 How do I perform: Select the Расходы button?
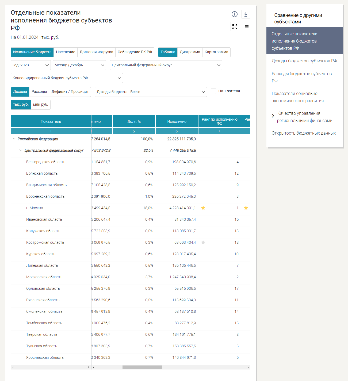pyautogui.click(x=39, y=92)
